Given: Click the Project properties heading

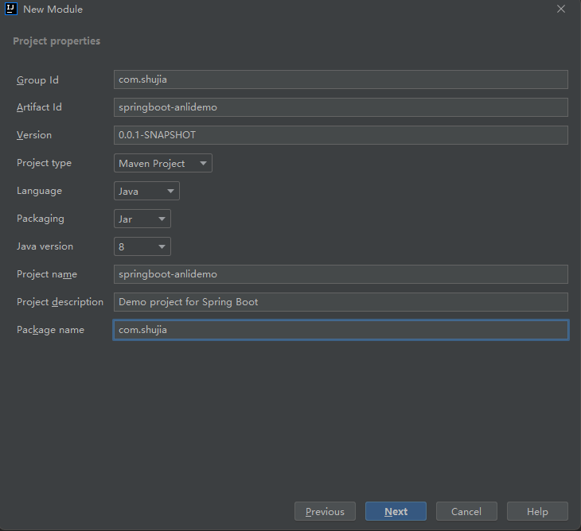Looking at the screenshot, I should pyautogui.click(x=57, y=41).
